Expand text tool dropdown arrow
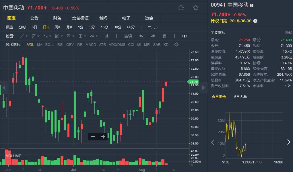This screenshot has height=172, width=293. [97, 36]
